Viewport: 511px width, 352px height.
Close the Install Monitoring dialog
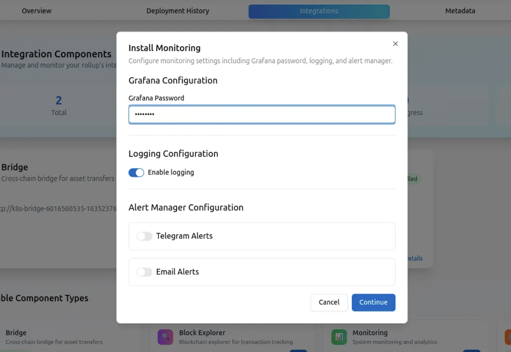(395, 44)
